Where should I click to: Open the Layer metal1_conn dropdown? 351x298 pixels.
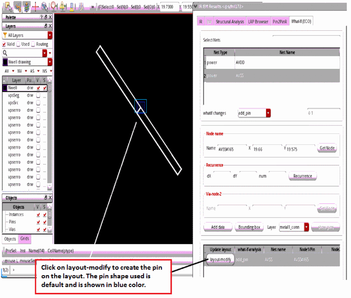306,227
